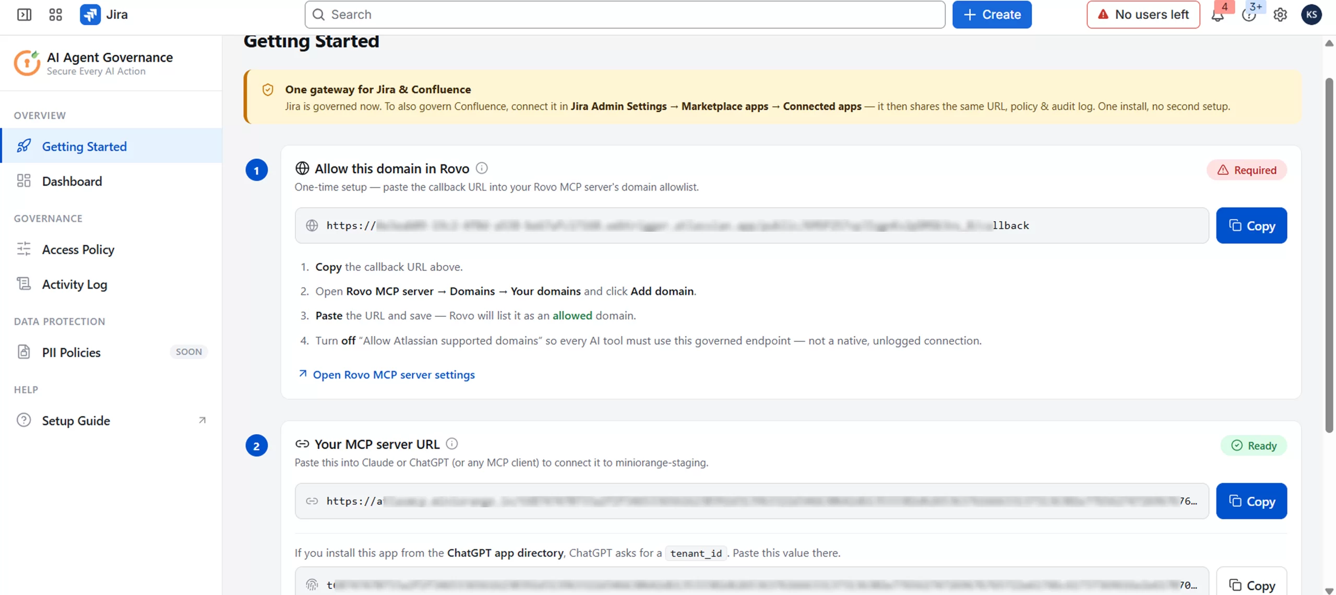1336x595 pixels.
Task: Click the AI Agent Governance logo
Action: point(27,63)
